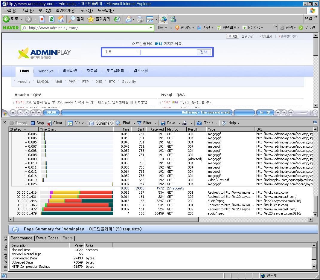The width and height of the screenshot is (320, 280).
Task: Click the 회원가입 link
Action: pos(247,36)
